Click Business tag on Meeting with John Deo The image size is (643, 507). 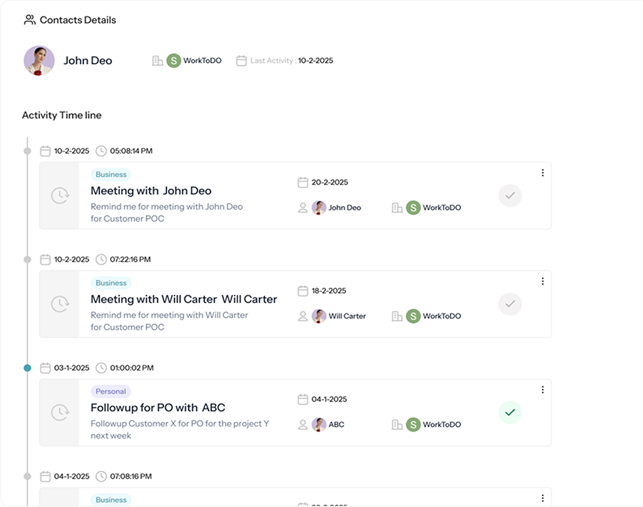click(111, 174)
